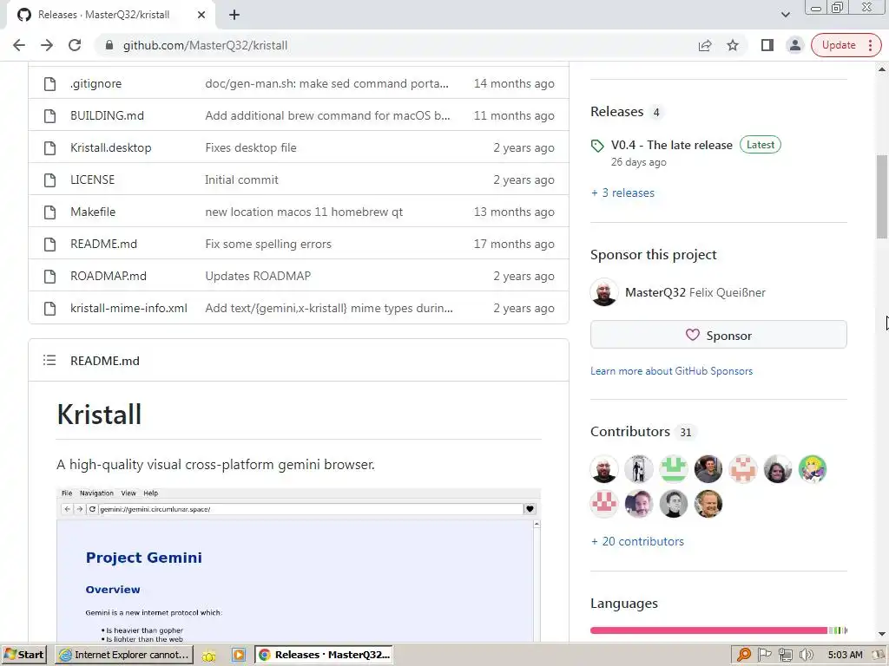Click file icon beside Makefile

49,212
